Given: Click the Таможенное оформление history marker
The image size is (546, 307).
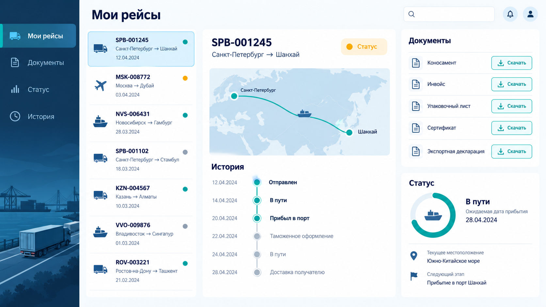Looking at the screenshot, I should pos(257,236).
